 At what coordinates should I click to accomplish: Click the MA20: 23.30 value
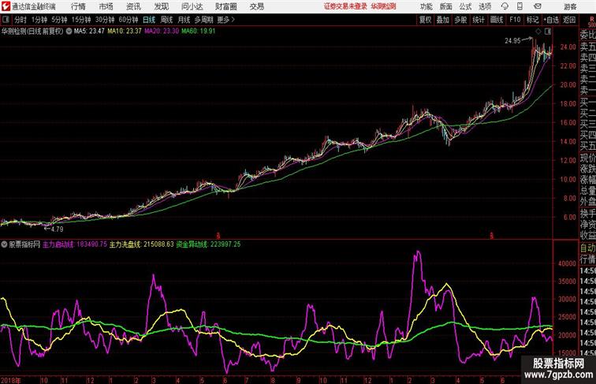[162, 32]
